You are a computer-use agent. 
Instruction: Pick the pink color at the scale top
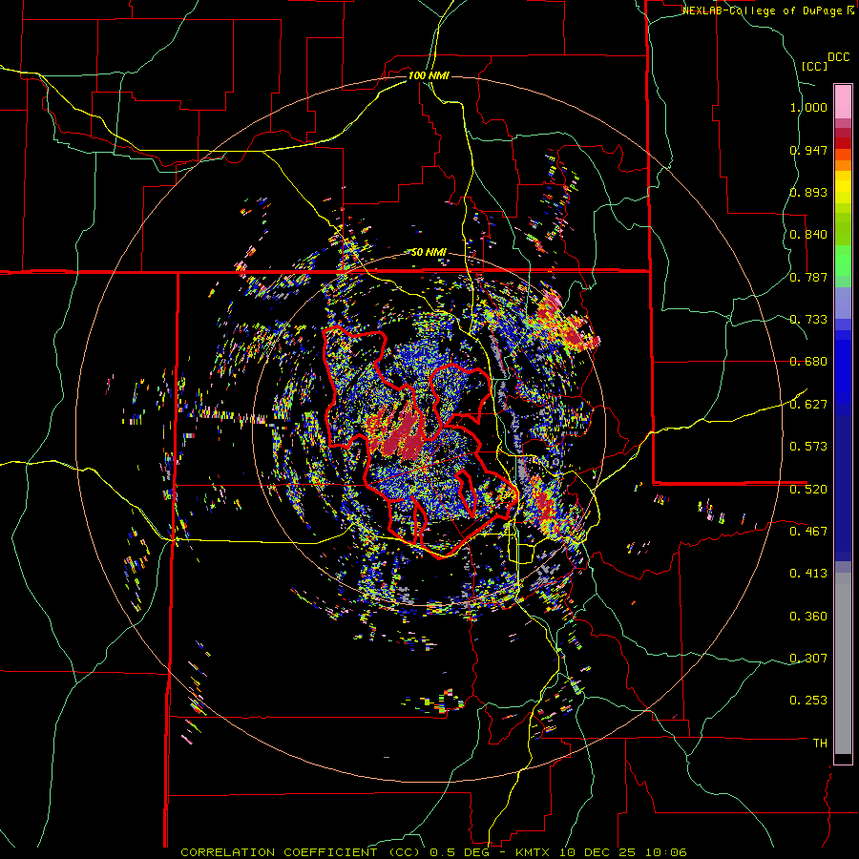tap(843, 101)
